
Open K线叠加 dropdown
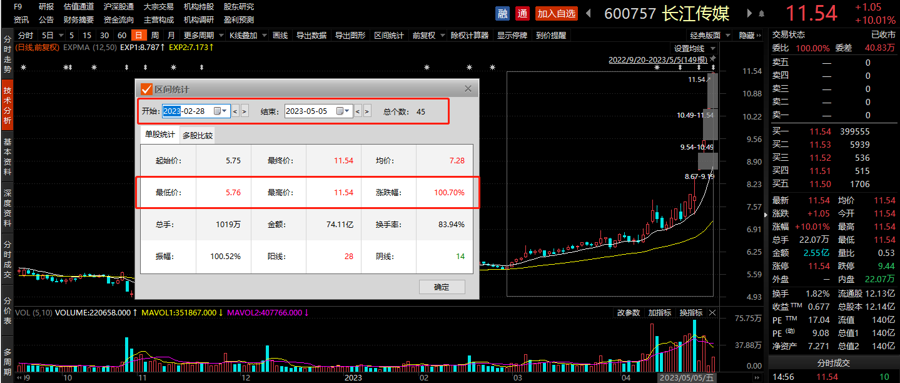[x=248, y=36]
